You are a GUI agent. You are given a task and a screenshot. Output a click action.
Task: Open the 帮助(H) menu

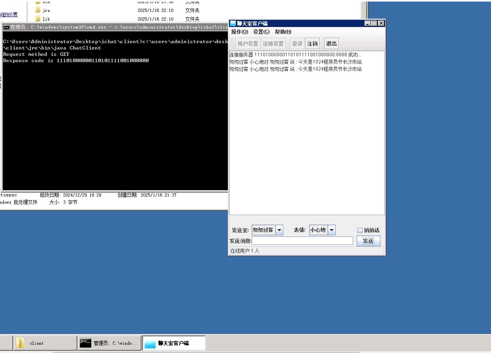283,32
